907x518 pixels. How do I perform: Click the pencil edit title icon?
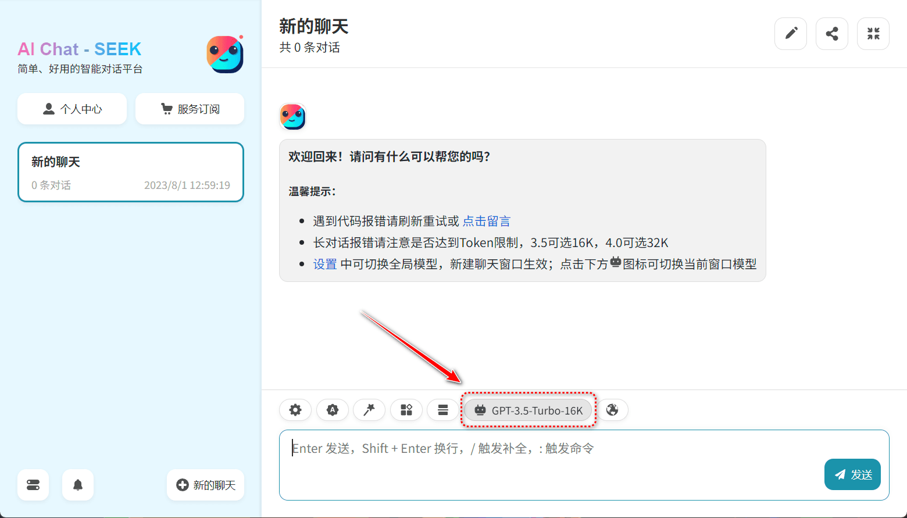(x=791, y=34)
